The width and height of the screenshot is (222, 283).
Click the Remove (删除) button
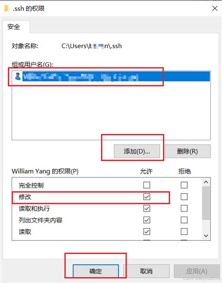pos(188,151)
